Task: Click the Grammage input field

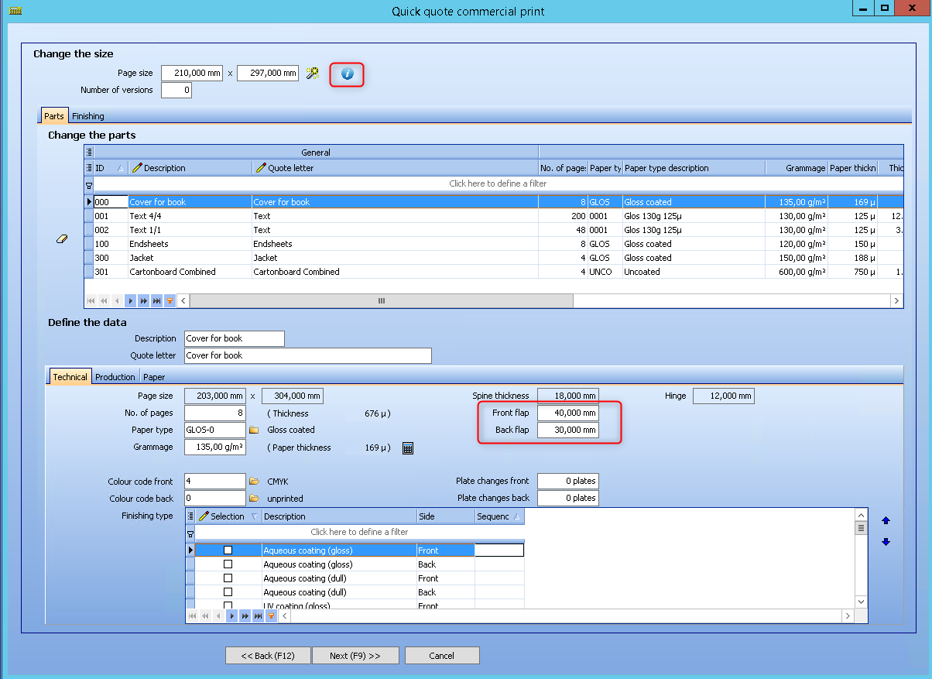Action: pos(214,448)
